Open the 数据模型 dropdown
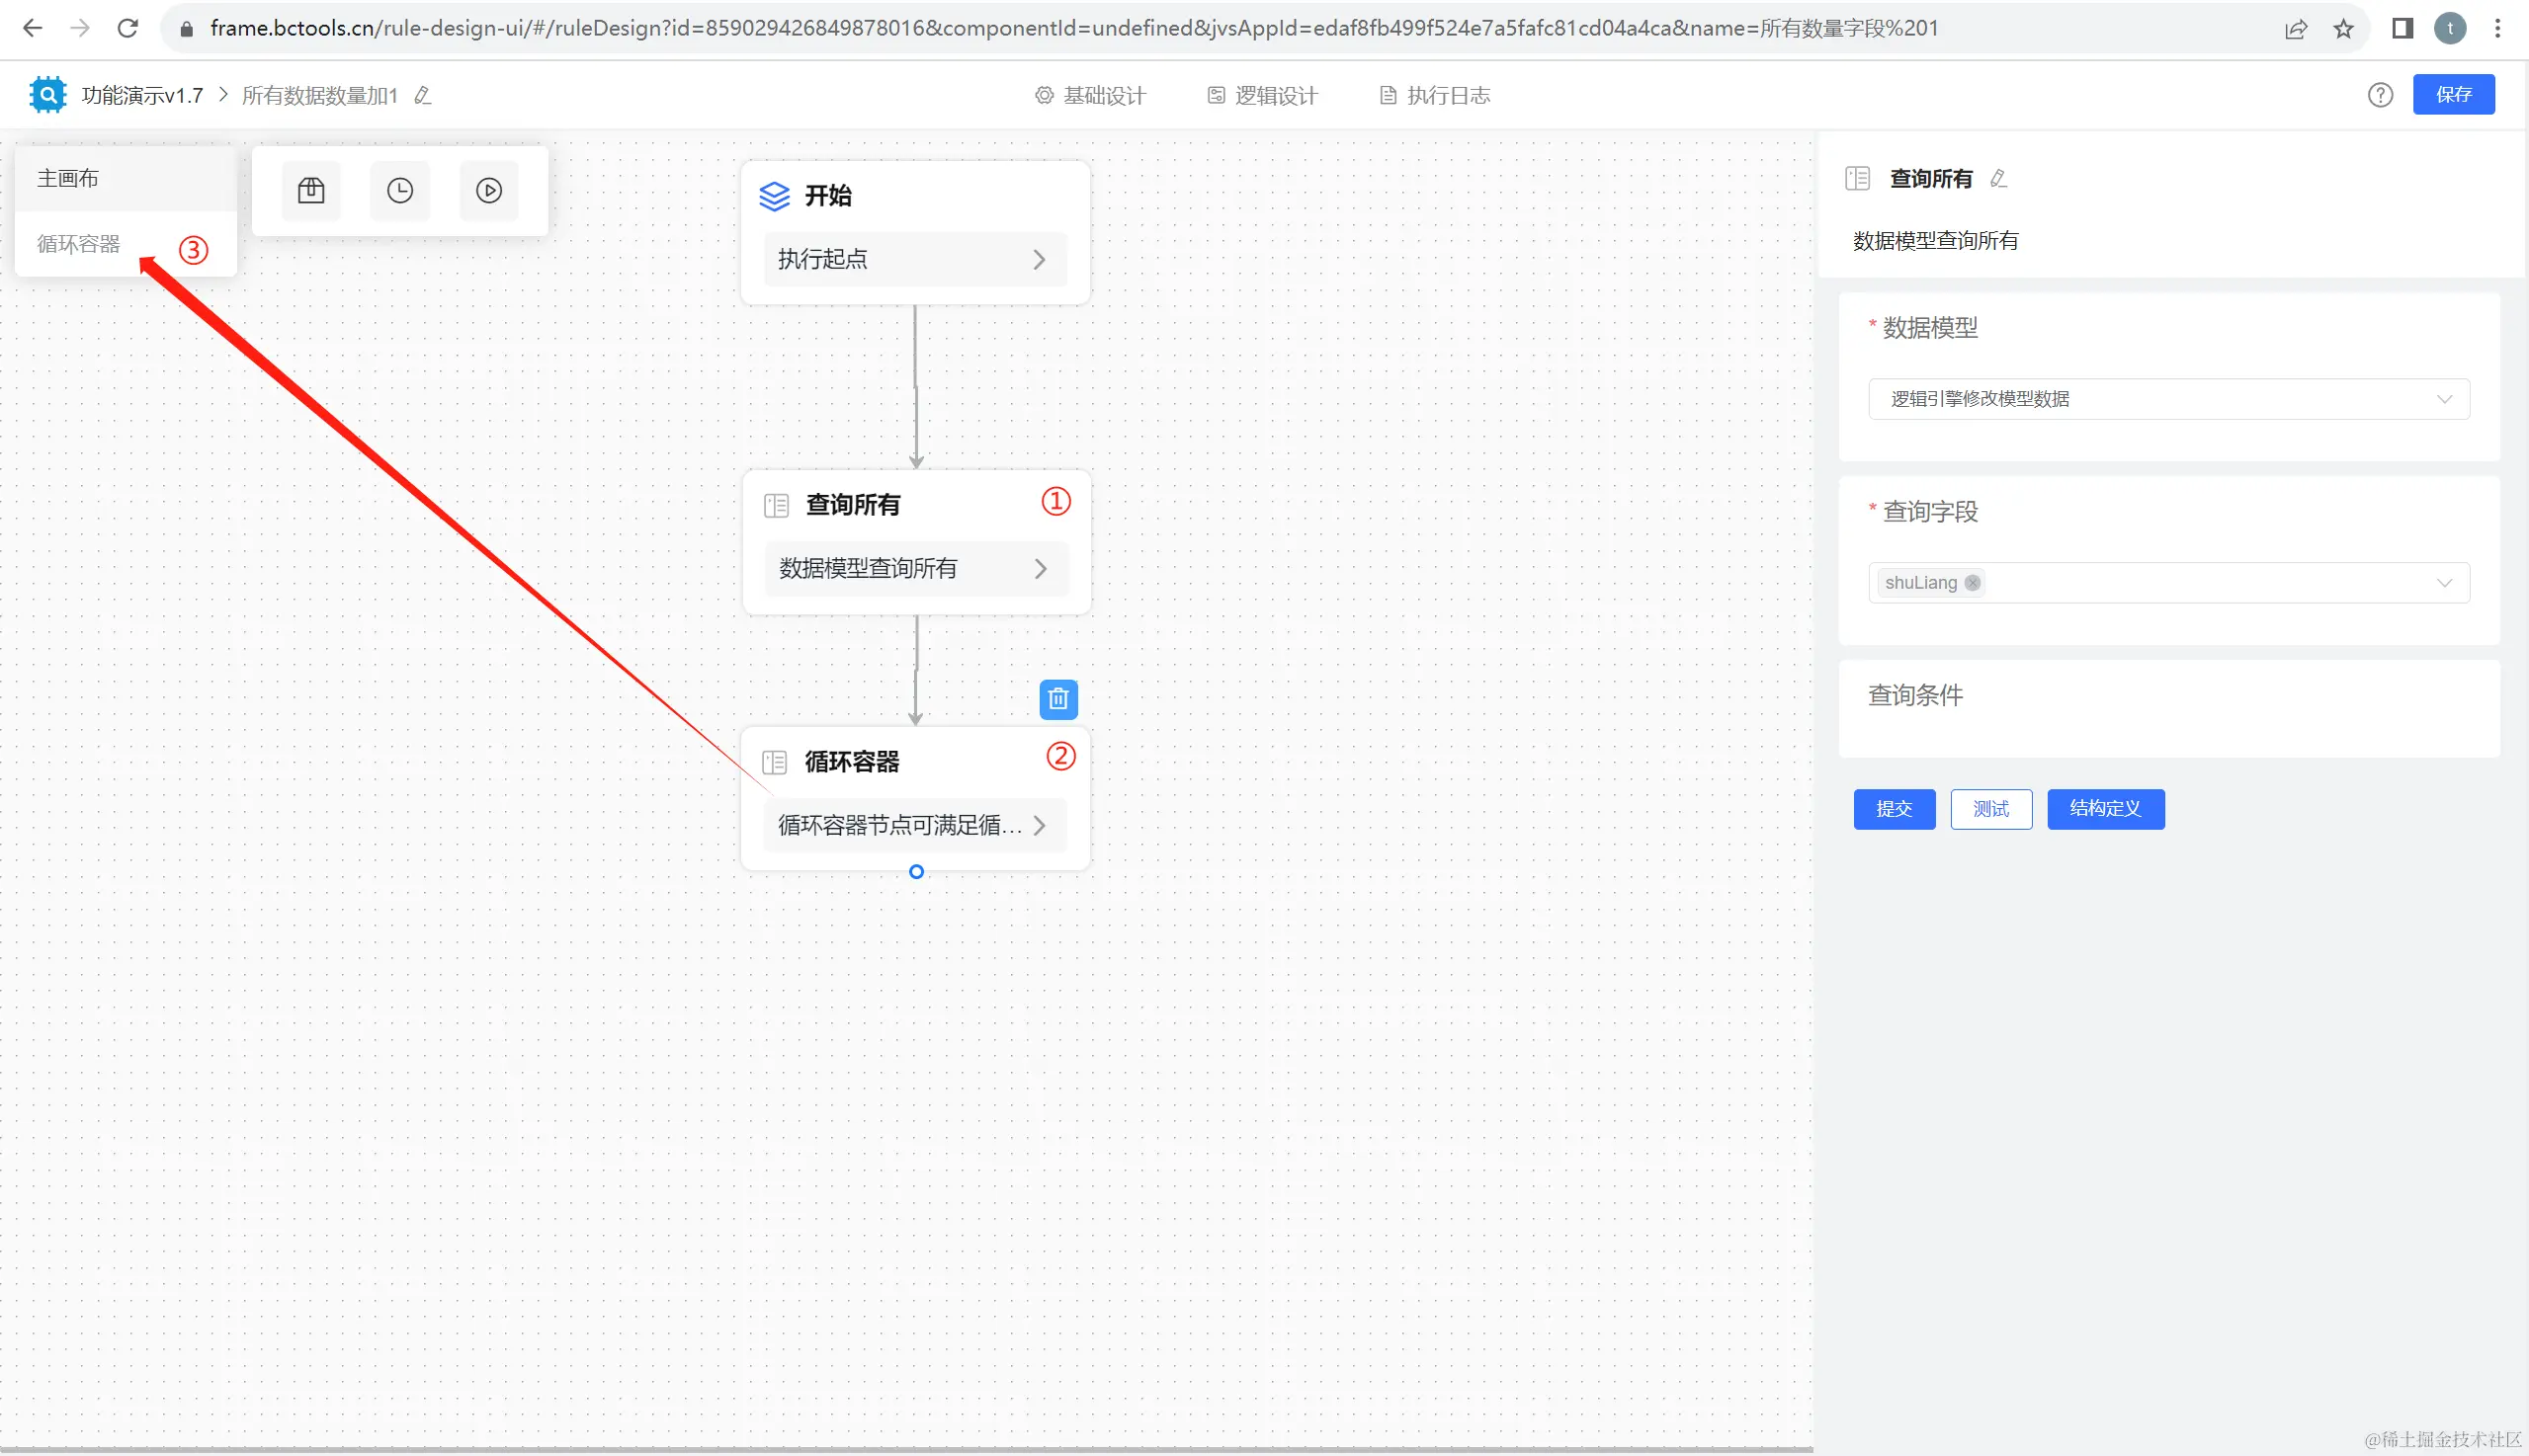The height and width of the screenshot is (1456, 2529). [x=2168, y=399]
